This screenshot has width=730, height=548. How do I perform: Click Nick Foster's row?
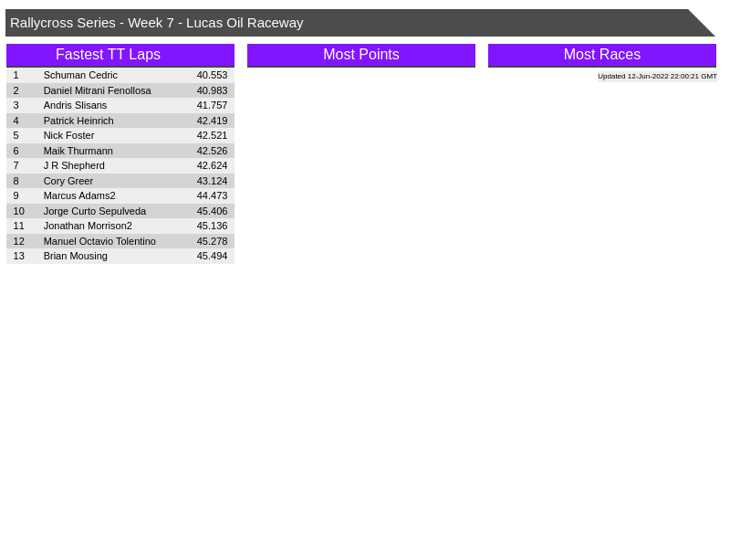click(68, 135)
